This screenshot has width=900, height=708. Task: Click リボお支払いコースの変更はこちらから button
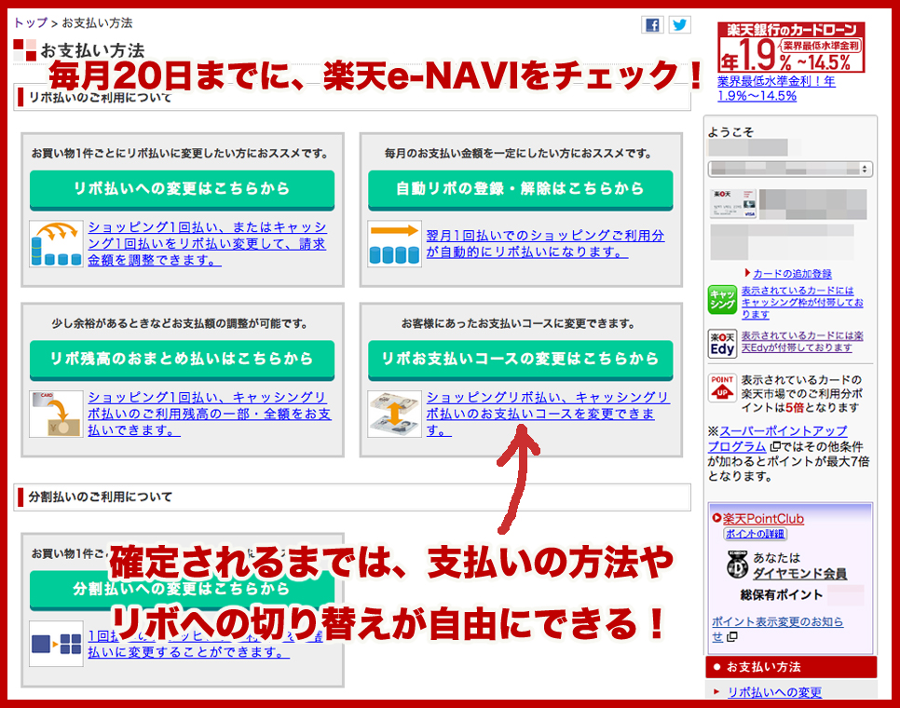(x=521, y=360)
